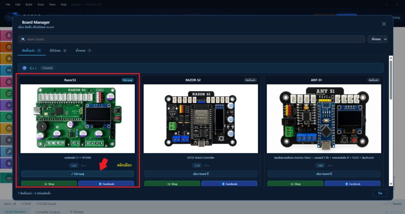Collapse the C++ boards group header
The image size is (405, 214).
pyautogui.click(x=201, y=68)
